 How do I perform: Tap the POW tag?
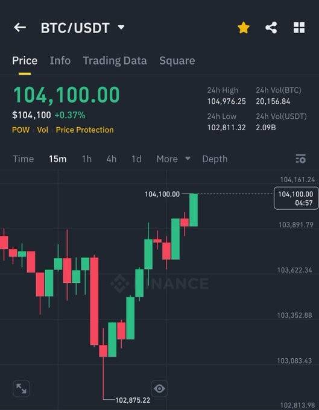click(x=21, y=130)
